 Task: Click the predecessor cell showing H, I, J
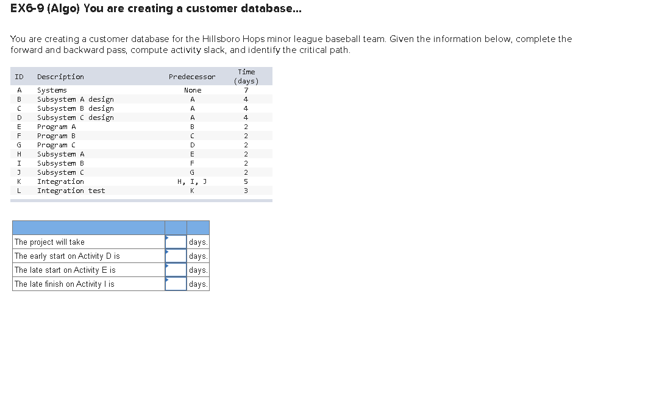click(192, 181)
